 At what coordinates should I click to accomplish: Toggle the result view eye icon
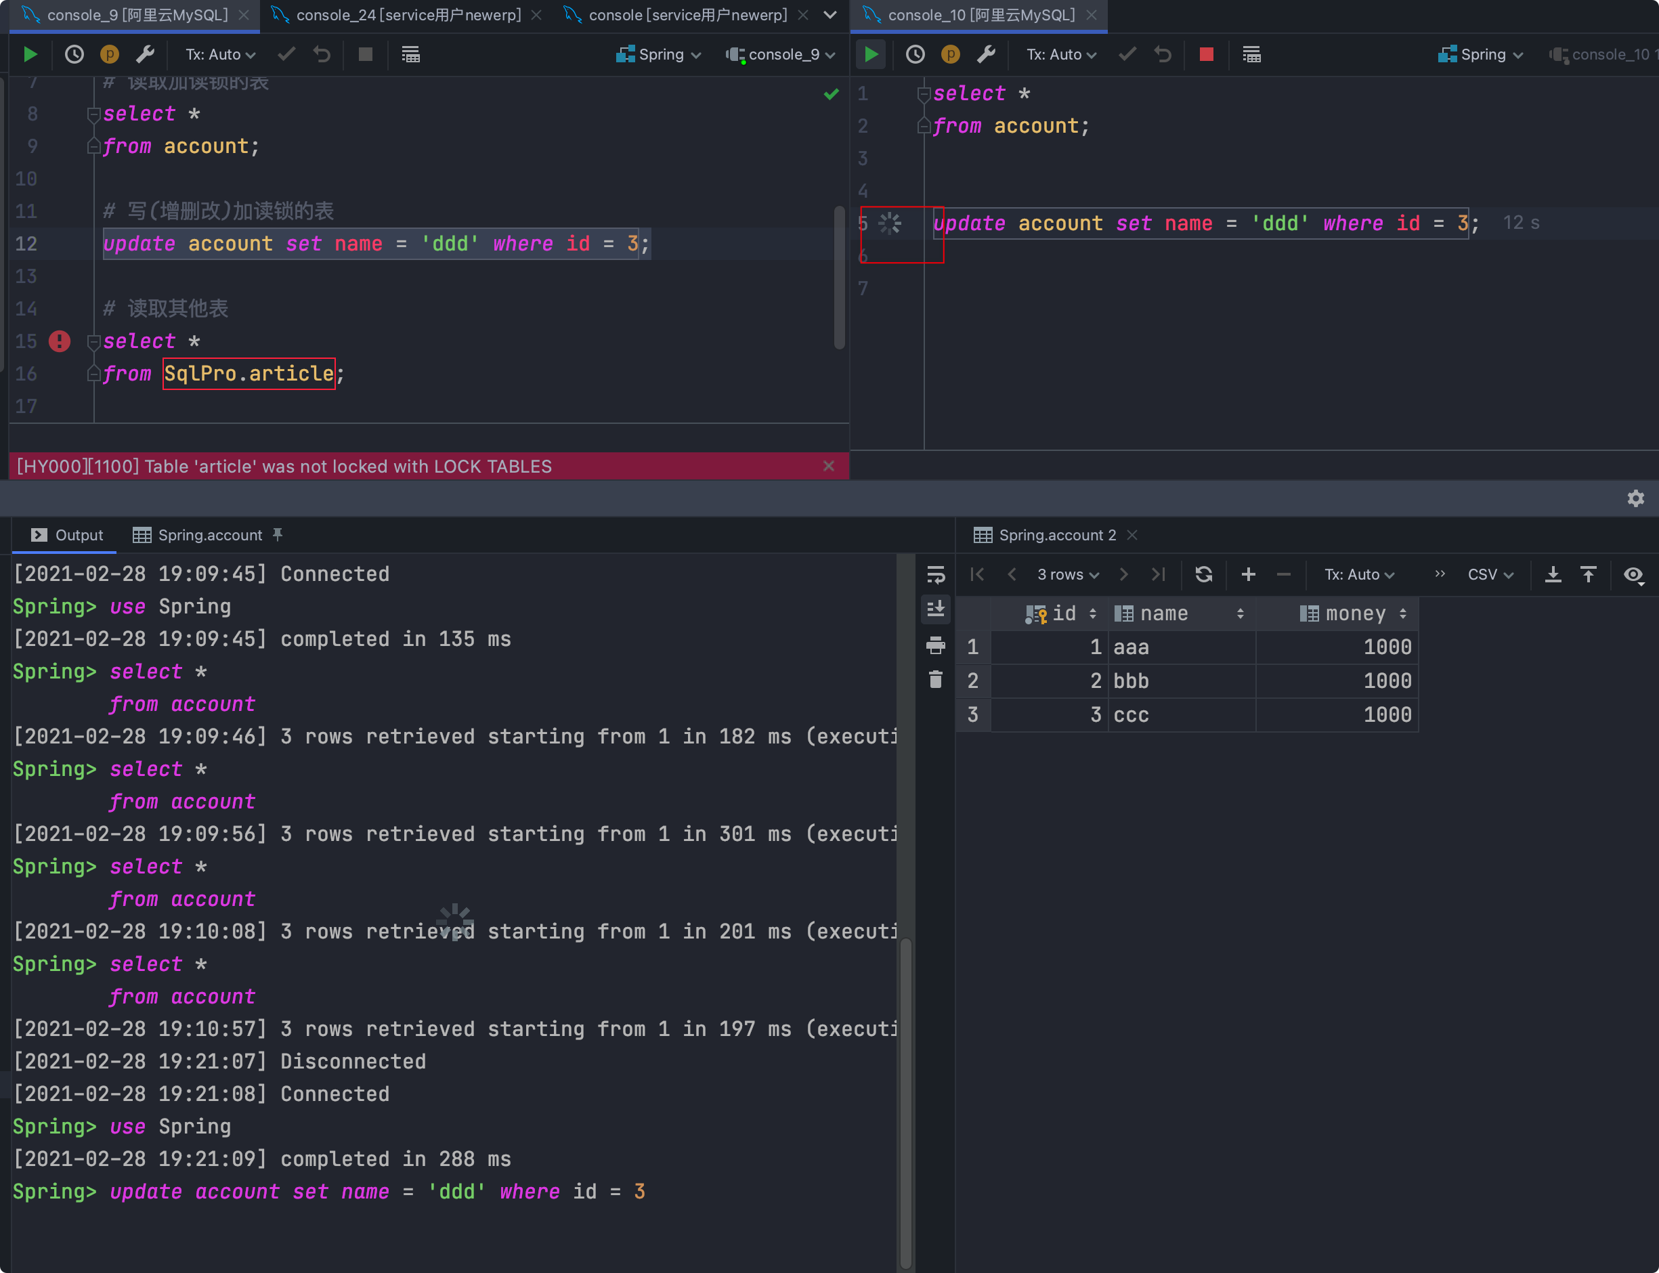[1633, 574]
